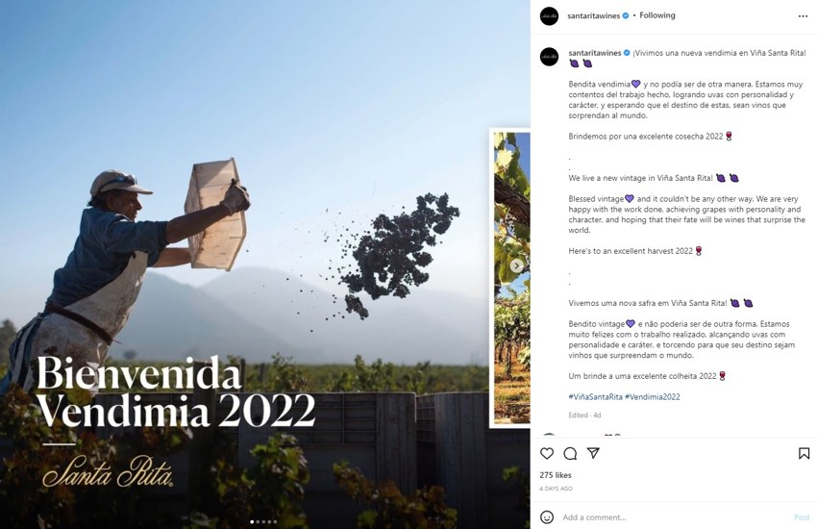Click verified badge in post header
Viewport: 817px width, 529px height.
pyautogui.click(x=626, y=16)
